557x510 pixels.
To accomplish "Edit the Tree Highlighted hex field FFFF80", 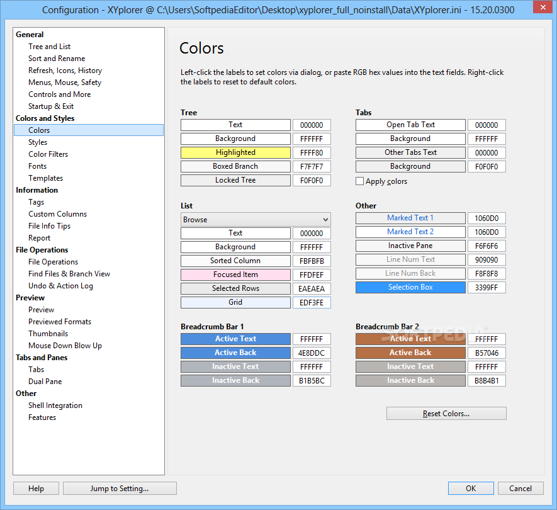I will click(x=312, y=153).
